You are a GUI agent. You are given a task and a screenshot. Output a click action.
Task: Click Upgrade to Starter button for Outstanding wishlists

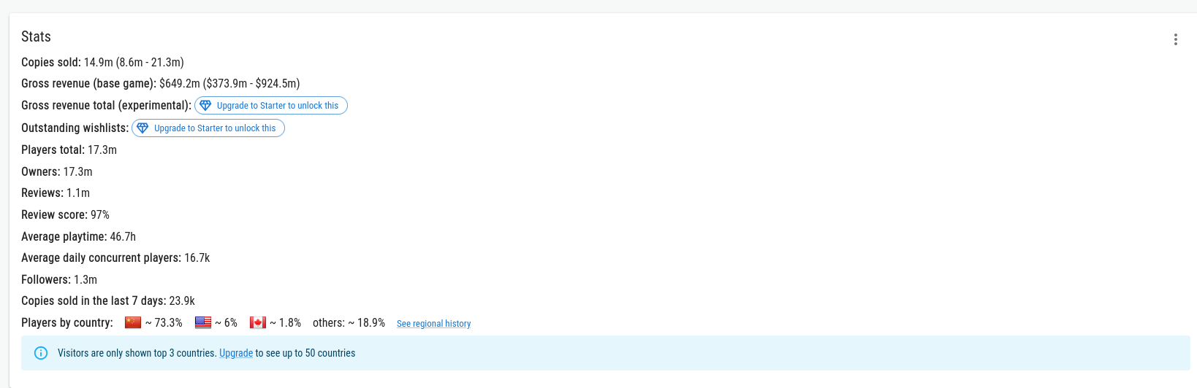[208, 128]
